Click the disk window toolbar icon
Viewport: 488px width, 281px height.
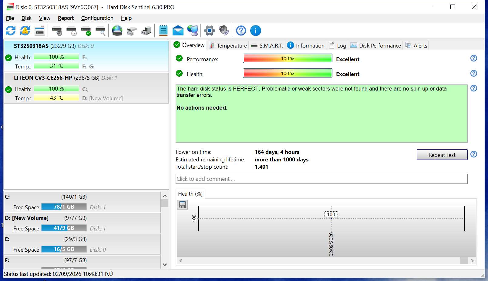[x=40, y=31]
